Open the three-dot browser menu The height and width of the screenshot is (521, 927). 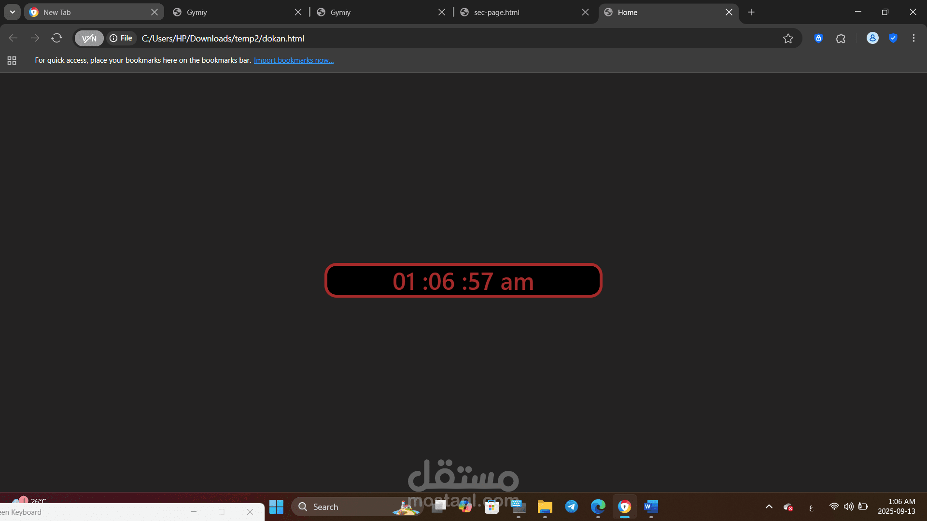[913, 38]
